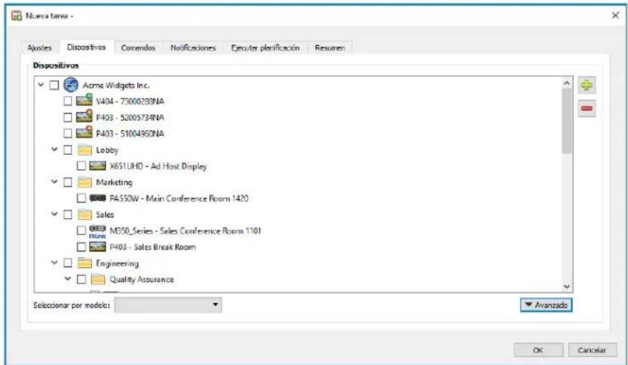Click the Sales folder icon
The height and width of the screenshot is (365, 628).
click(x=84, y=214)
